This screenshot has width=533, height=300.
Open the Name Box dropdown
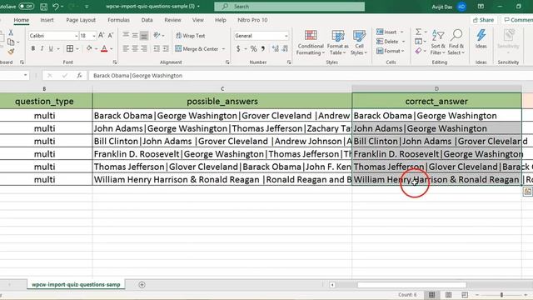26,75
